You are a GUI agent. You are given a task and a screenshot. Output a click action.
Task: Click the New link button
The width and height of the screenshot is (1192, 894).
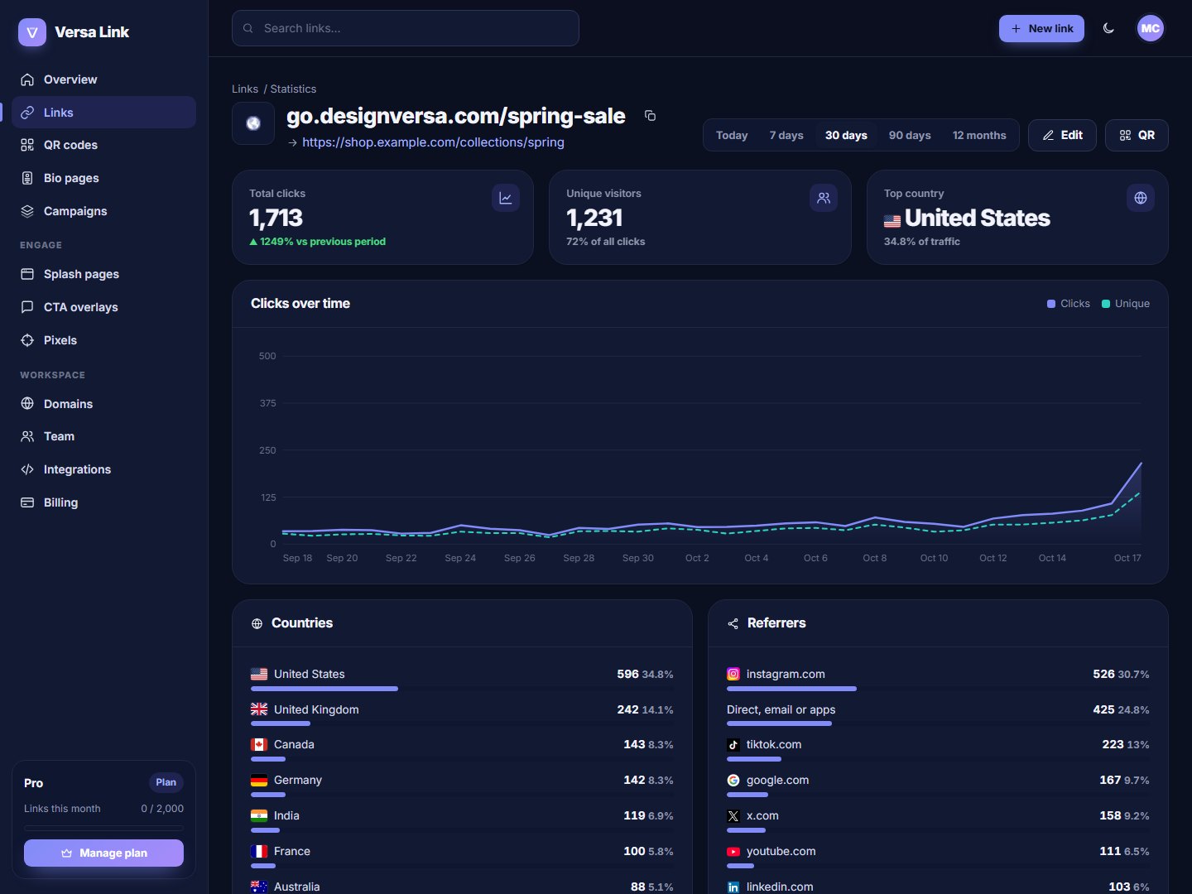(1041, 28)
